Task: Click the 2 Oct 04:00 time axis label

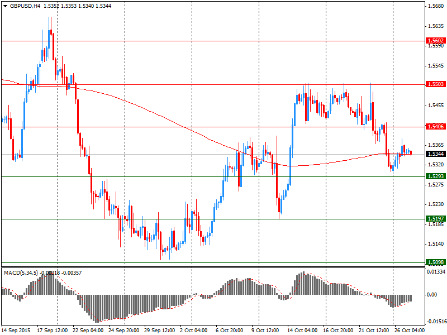Action: pyautogui.click(x=194, y=331)
